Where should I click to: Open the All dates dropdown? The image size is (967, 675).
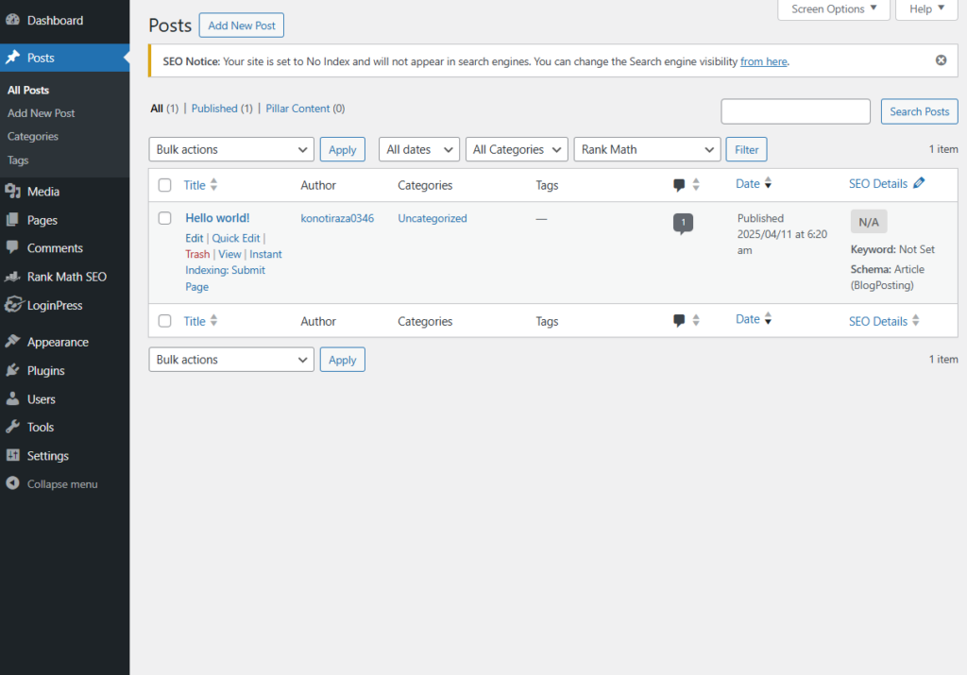pos(418,149)
